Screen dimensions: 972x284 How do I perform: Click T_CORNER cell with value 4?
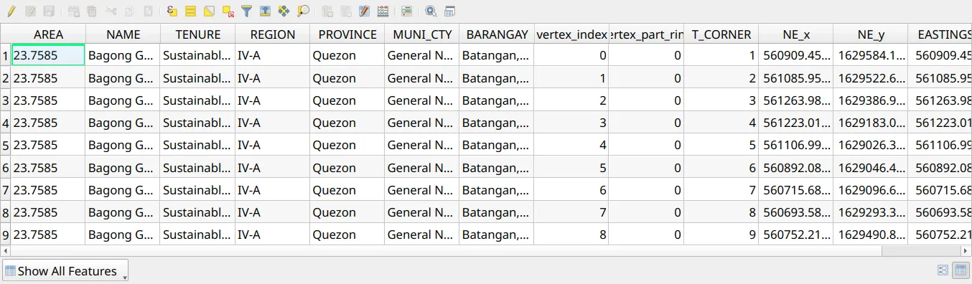click(721, 123)
